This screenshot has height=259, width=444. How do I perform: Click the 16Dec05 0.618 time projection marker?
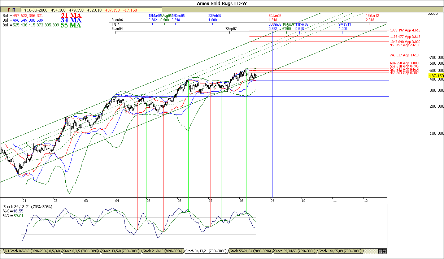point(178,18)
